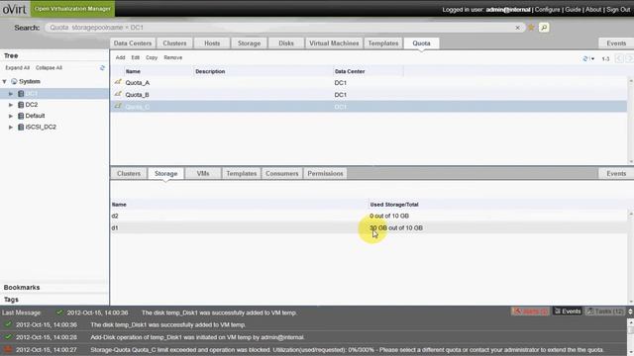Open the Hosts tab

tap(212, 44)
